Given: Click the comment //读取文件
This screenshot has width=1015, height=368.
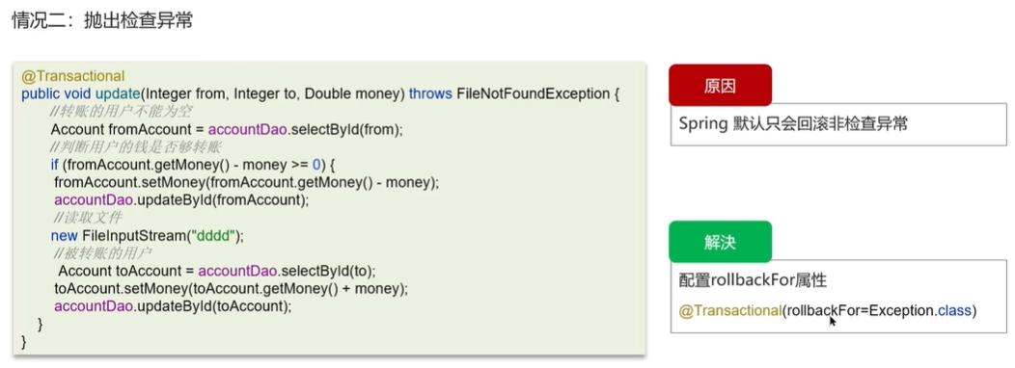Looking at the screenshot, I should 86,218.
